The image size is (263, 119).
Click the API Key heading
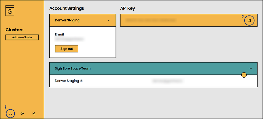coord(128,8)
